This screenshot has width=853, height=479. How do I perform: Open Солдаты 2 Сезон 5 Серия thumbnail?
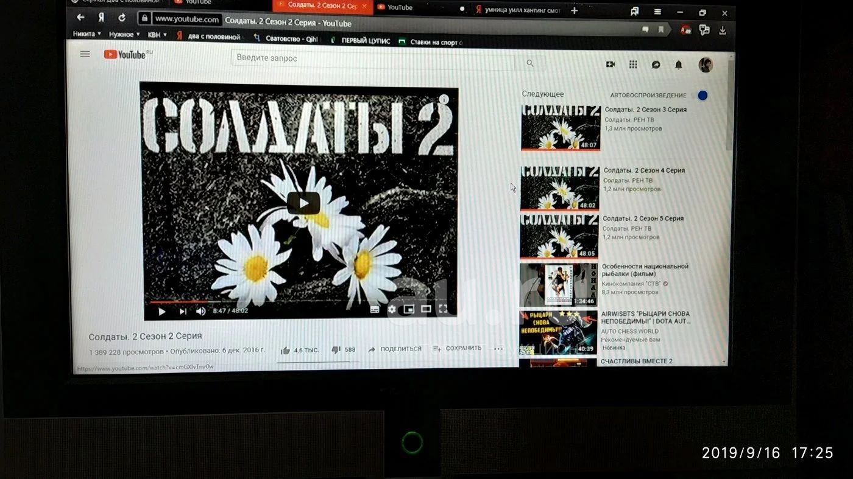(x=559, y=236)
